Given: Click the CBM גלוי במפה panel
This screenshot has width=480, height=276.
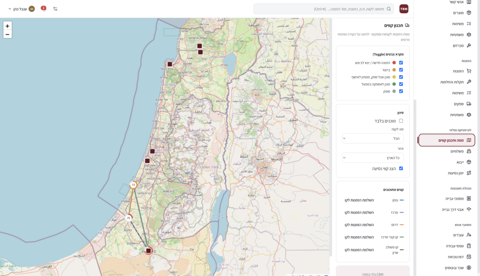Looking at the screenshot, I should pyautogui.click(x=373, y=271).
